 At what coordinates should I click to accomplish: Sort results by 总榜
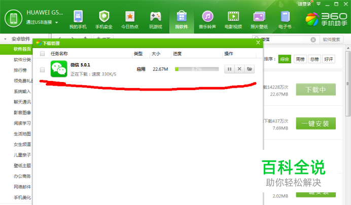pos(314,59)
